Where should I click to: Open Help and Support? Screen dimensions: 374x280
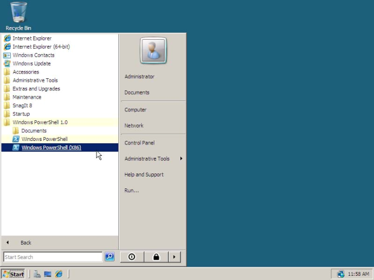[x=144, y=175]
